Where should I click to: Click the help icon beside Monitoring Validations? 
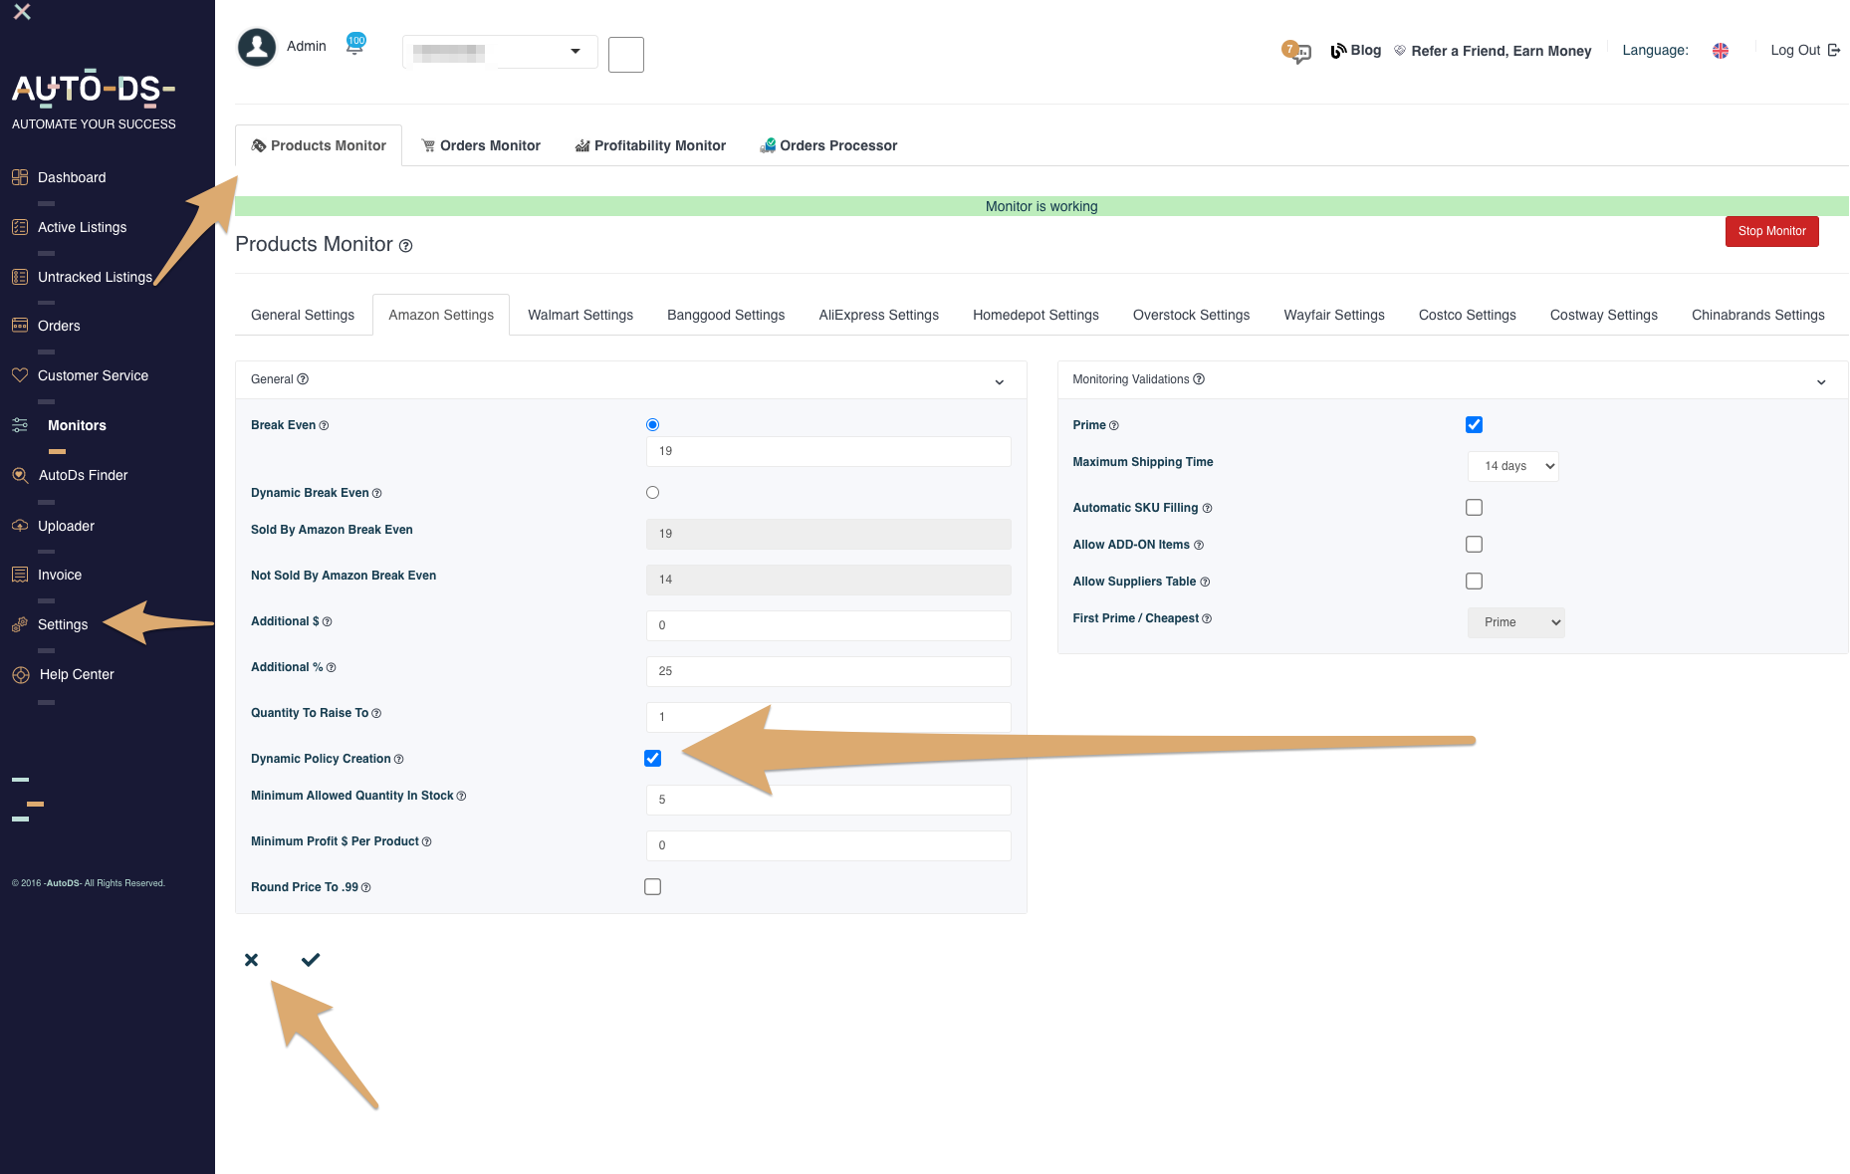1199,379
